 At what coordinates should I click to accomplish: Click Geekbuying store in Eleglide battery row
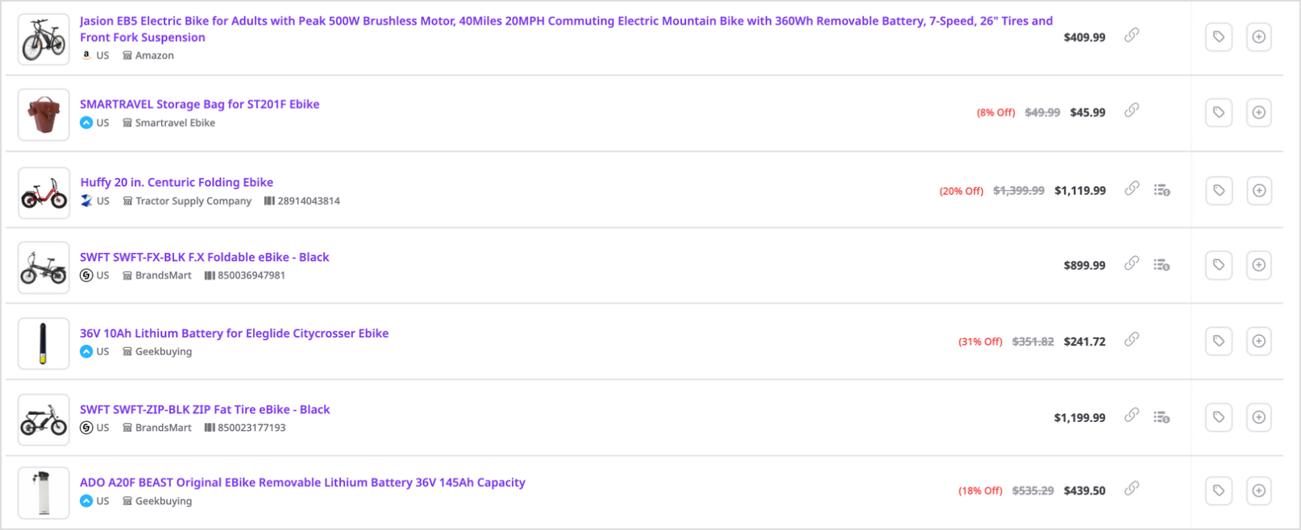click(163, 352)
